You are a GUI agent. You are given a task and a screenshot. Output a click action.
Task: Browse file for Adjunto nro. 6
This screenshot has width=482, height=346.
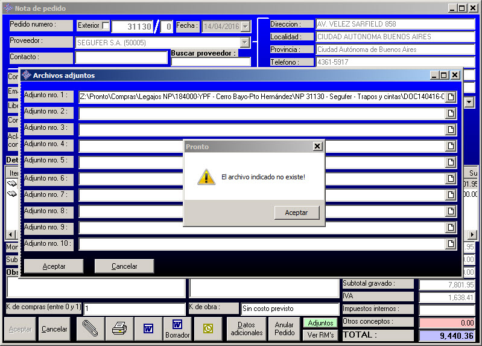pyautogui.click(x=450, y=179)
